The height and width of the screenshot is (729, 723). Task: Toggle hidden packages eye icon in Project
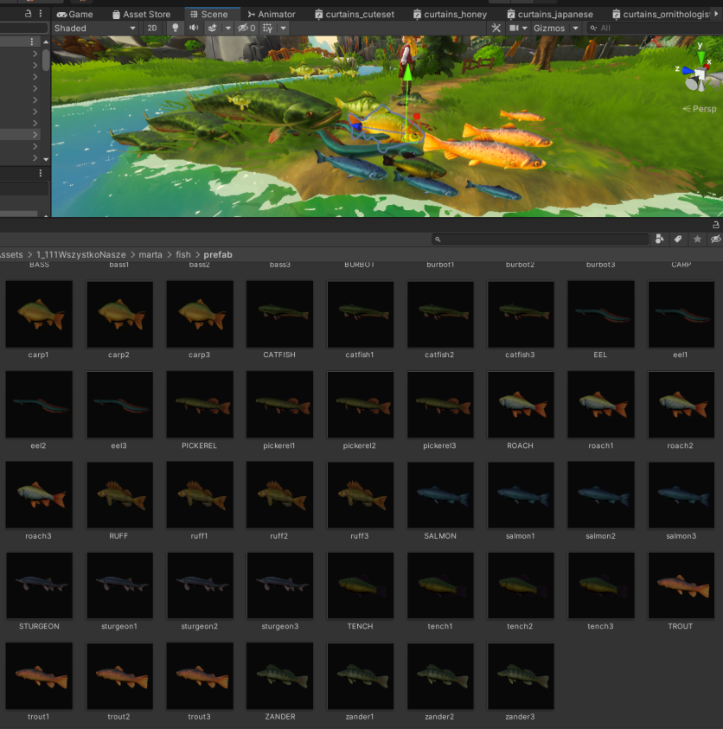(x=715, y=239)
